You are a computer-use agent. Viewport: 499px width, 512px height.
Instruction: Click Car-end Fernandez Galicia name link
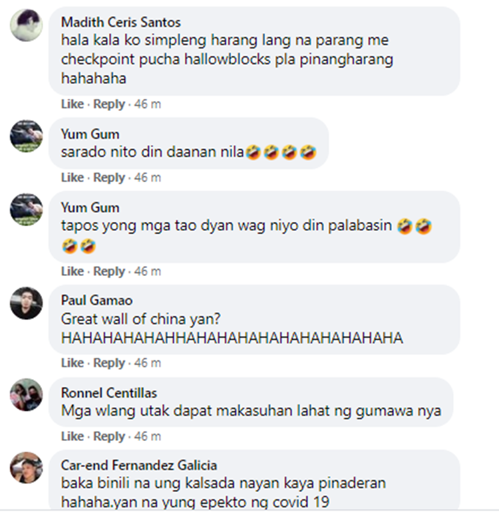[x=139, y=465]
